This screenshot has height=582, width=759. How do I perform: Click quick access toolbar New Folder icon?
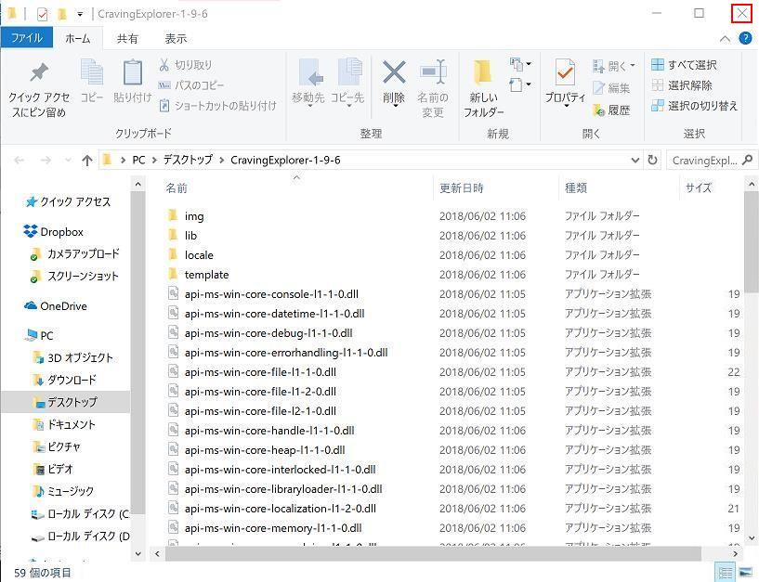[62, 14]
